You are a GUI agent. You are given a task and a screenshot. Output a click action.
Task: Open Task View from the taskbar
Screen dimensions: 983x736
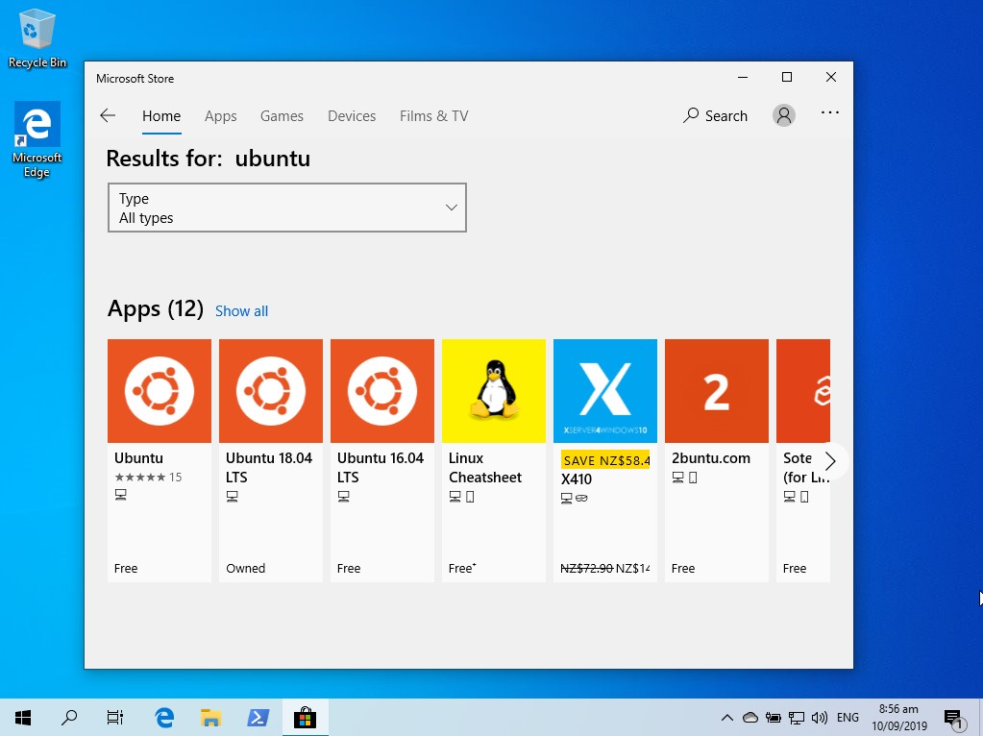coord(115,717)
